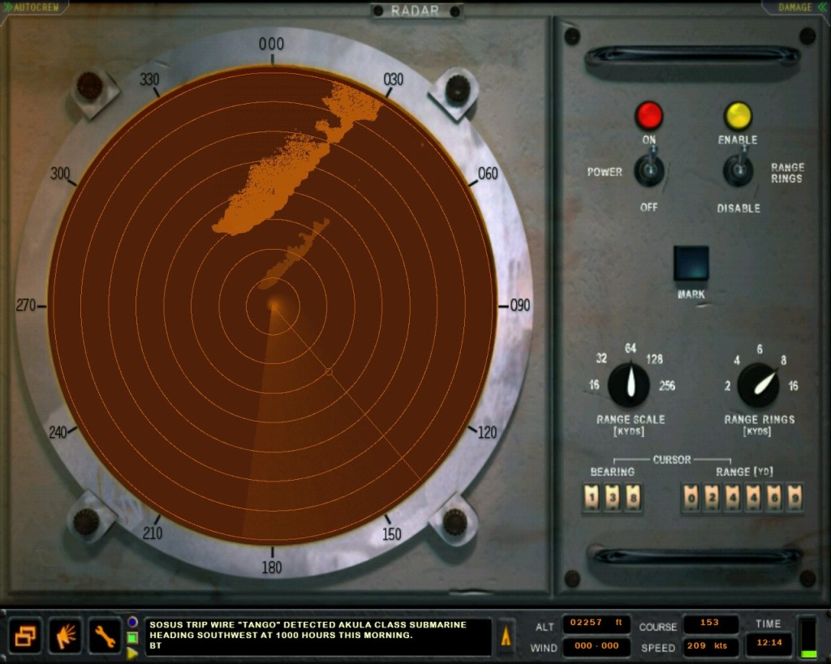831x664 pixels.
Task: Flip the RANGE RINGS enable/disable switch
Action: (x=738, y=169)
